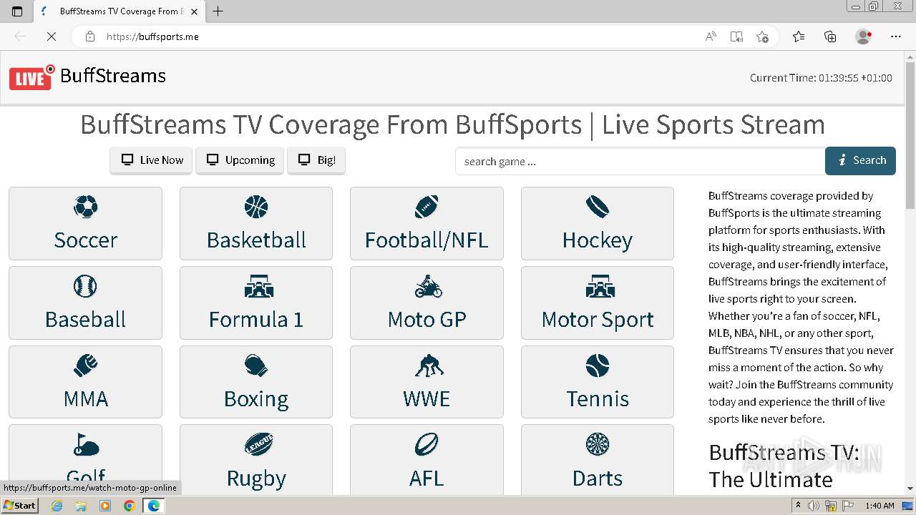Launch Internet Explorer from taskbar

tap(57, 506)
